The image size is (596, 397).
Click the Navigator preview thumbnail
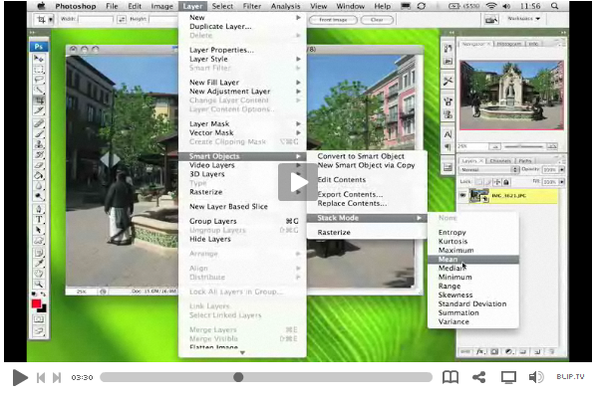pyautogui.click(x=511, y=96)
